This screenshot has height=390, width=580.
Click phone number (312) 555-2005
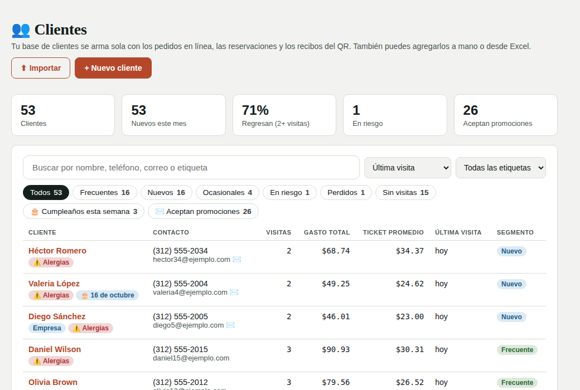(180, 316)
